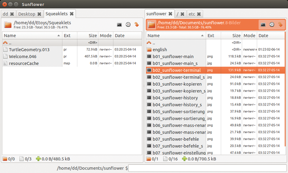This screenshot has width=288, height=173.
Task: Sort left panel by Mode column
Action: point(106,35)
